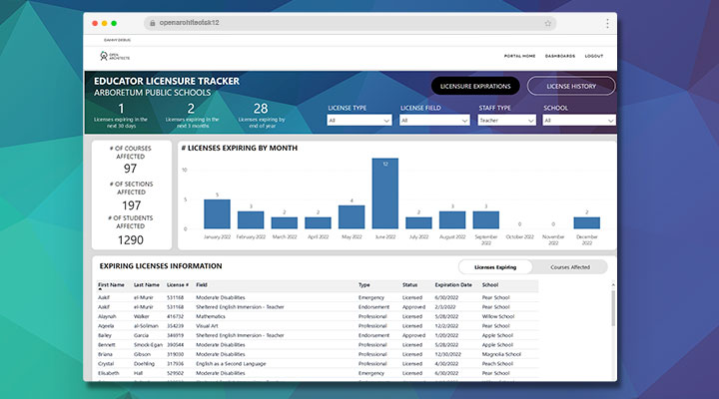Viewport: 719px width, 399px height.
Task: Sort table by the School column
Action: click(489, 285)
